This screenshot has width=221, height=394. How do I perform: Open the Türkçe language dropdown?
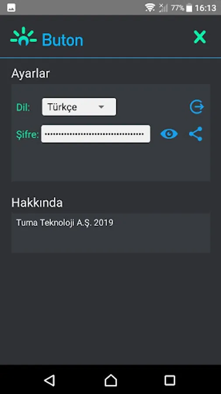pyautogui.click(x=79, y=107)
